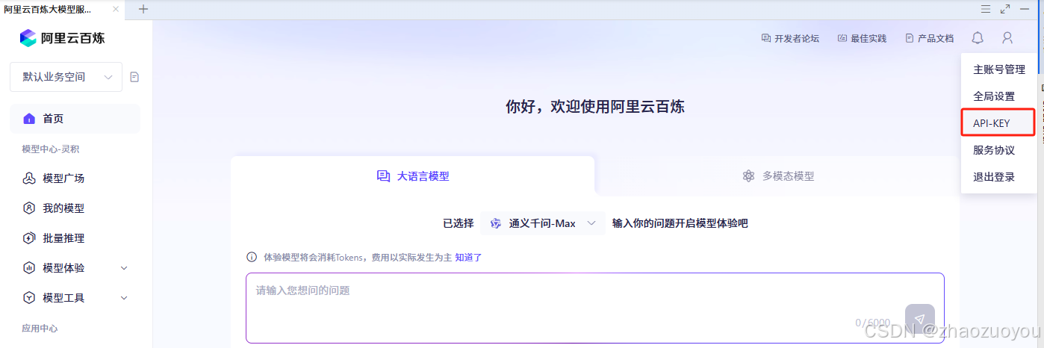This screenshot has height=348, width=1044.
Task: Select 全局设置 in the account menu
Action: tap(998, 96)
